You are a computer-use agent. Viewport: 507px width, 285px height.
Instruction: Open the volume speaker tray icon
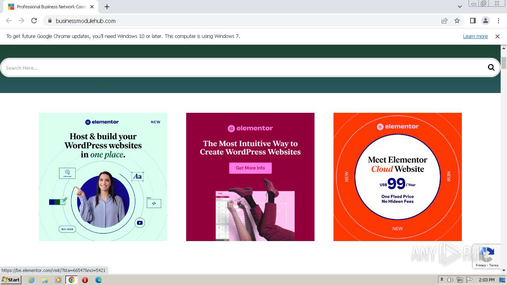[x=450, y=280]
